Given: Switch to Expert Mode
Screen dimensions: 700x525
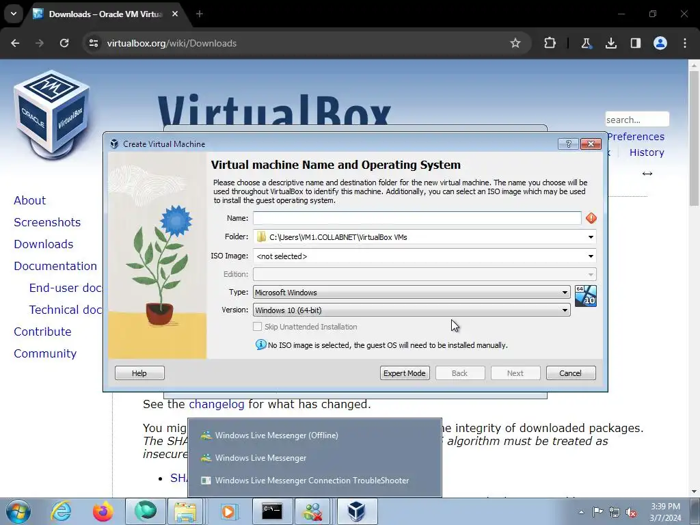Looking at the screenshot, I should tap(405, 373).
